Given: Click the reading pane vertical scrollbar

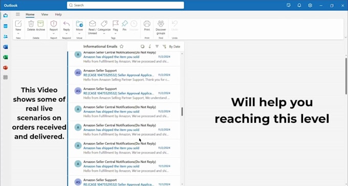Looking at the screenshot, I should point(346,76).
